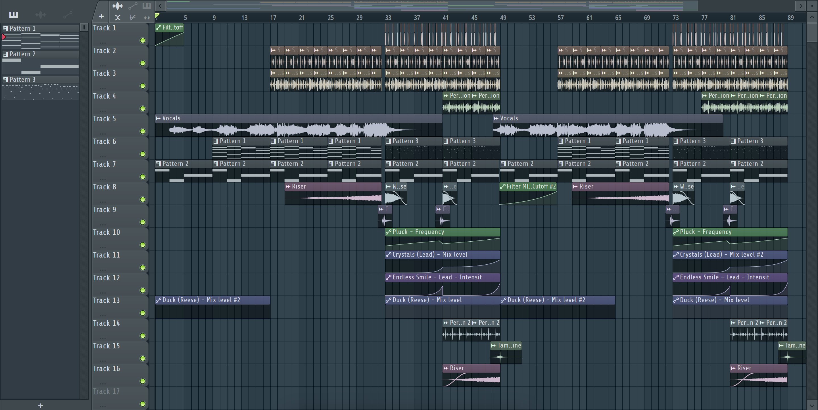Click the Pattern 2 piano-roll icon in picker
818x410 pixels.
click(x=5, y=54)
